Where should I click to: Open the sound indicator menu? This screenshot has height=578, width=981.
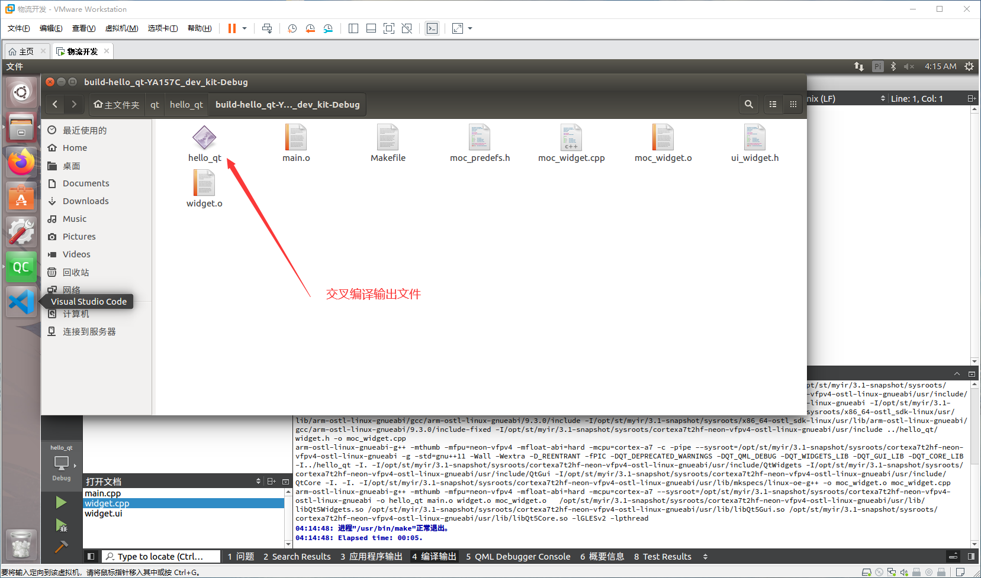pyautogui.click(x=909, y=66)
